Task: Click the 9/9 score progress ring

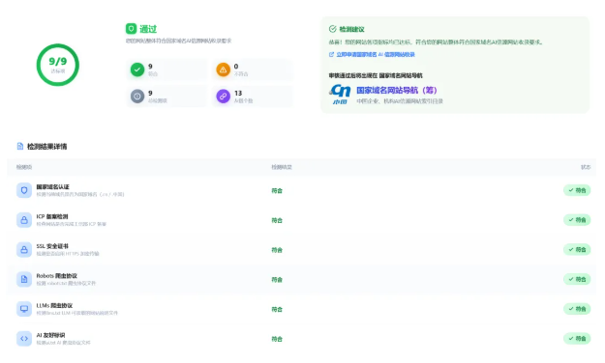Action: pyautogui.click(x=58, y=65)
